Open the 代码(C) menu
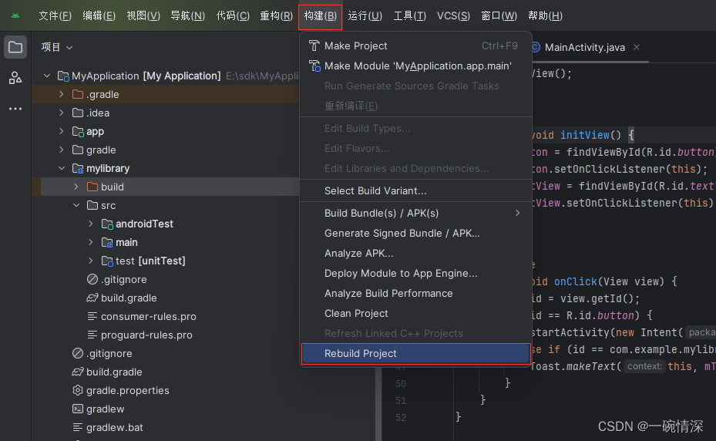Viewport: 716px width, 441px height. pos(233,16)
